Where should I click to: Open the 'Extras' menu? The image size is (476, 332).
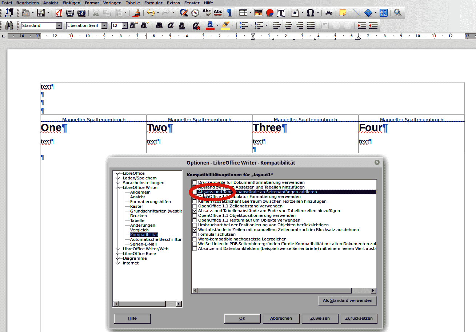tap(173, 3)
